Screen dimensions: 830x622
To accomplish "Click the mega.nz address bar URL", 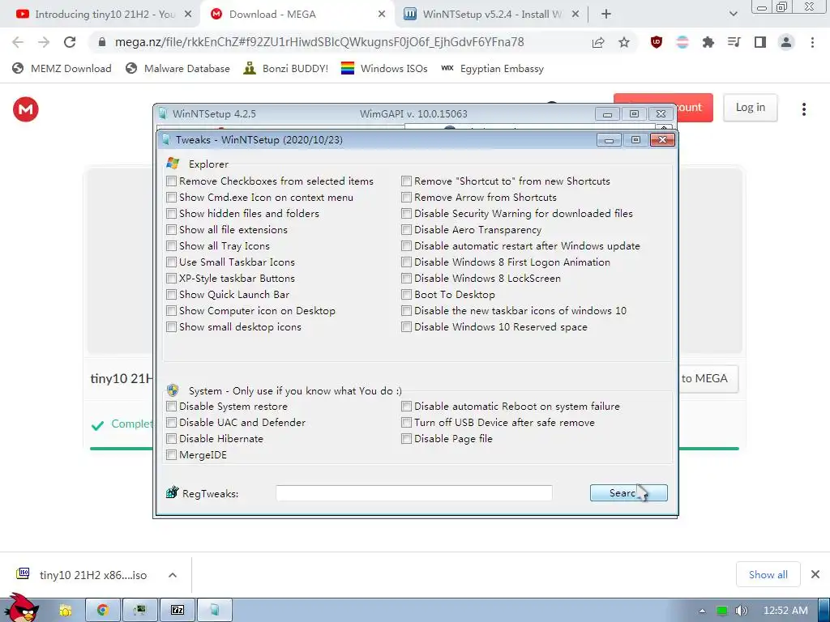I will click(x=319, y=42).
